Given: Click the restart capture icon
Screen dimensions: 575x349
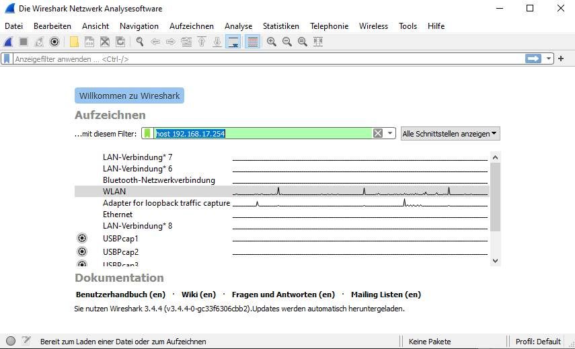Looking at the screenshot, I should click(x=39, y=42).
